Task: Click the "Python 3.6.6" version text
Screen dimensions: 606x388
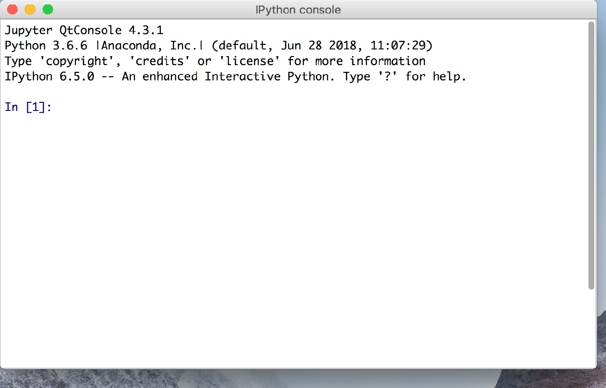Action: pyautogui.click(x=46, y=46)
